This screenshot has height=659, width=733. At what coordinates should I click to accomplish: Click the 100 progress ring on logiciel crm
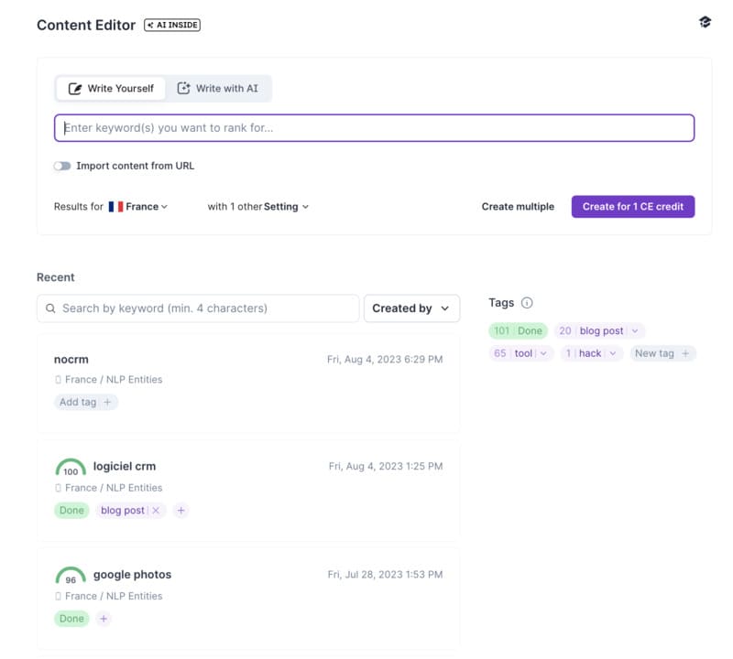point(71,466)
